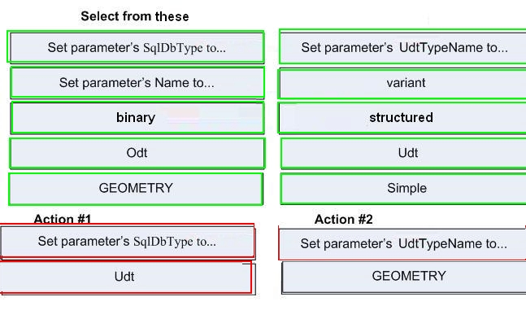
Task: Select the top 'Set parameter's UdtTypeName to...' option
Action: click(402, 47)
